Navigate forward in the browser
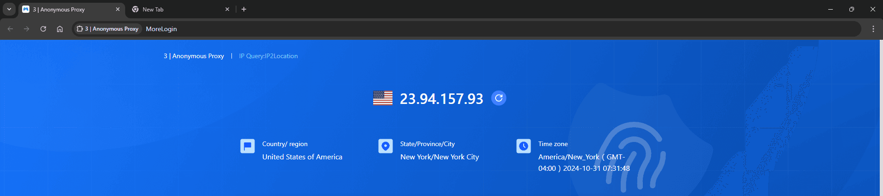Screen dimensions: 883x196 click(27, 29)
